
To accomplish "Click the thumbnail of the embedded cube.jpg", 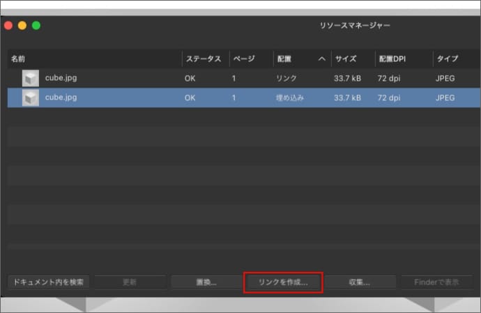I will (30, 98).
